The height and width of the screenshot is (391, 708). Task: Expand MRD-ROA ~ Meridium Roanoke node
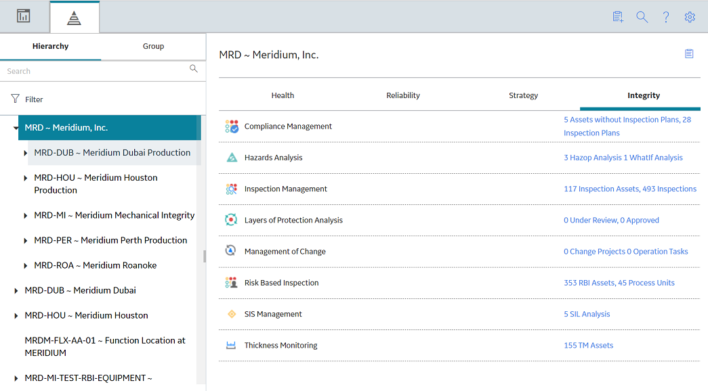(x=25, y=266)
